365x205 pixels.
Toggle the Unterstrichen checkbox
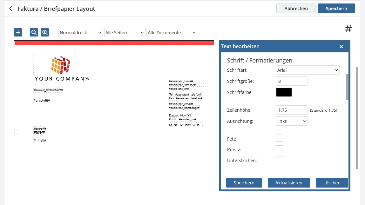[280, 160]
